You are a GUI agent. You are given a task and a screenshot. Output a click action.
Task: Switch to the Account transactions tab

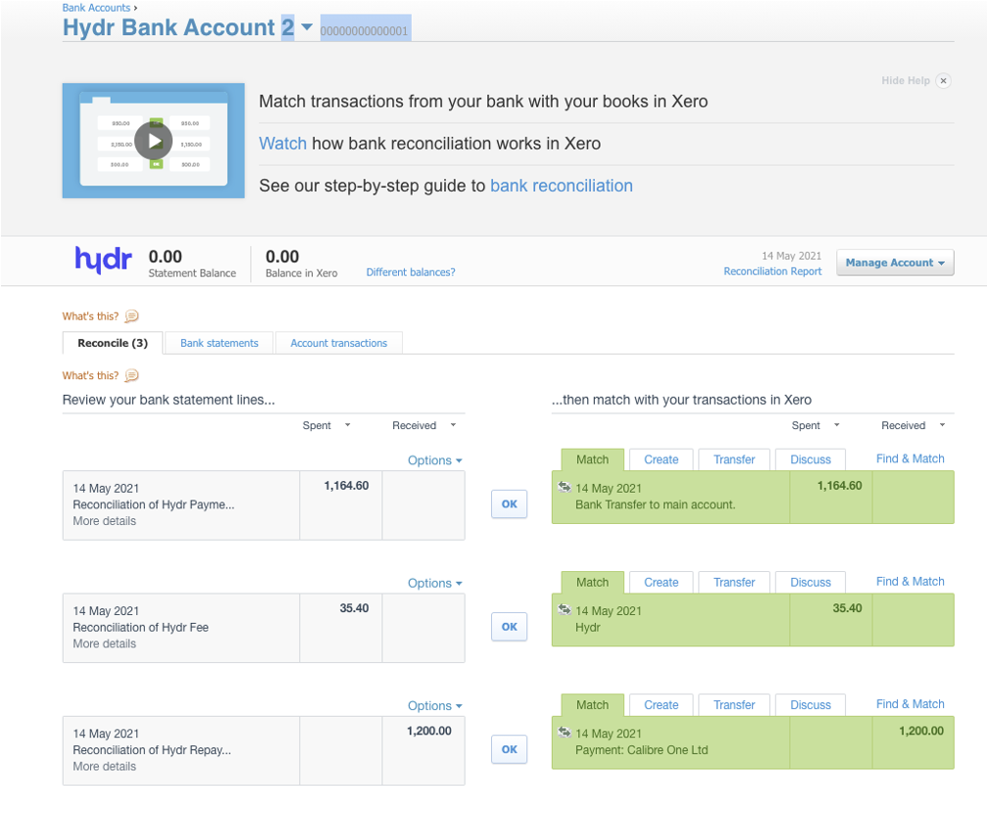[x=339, y=343]
